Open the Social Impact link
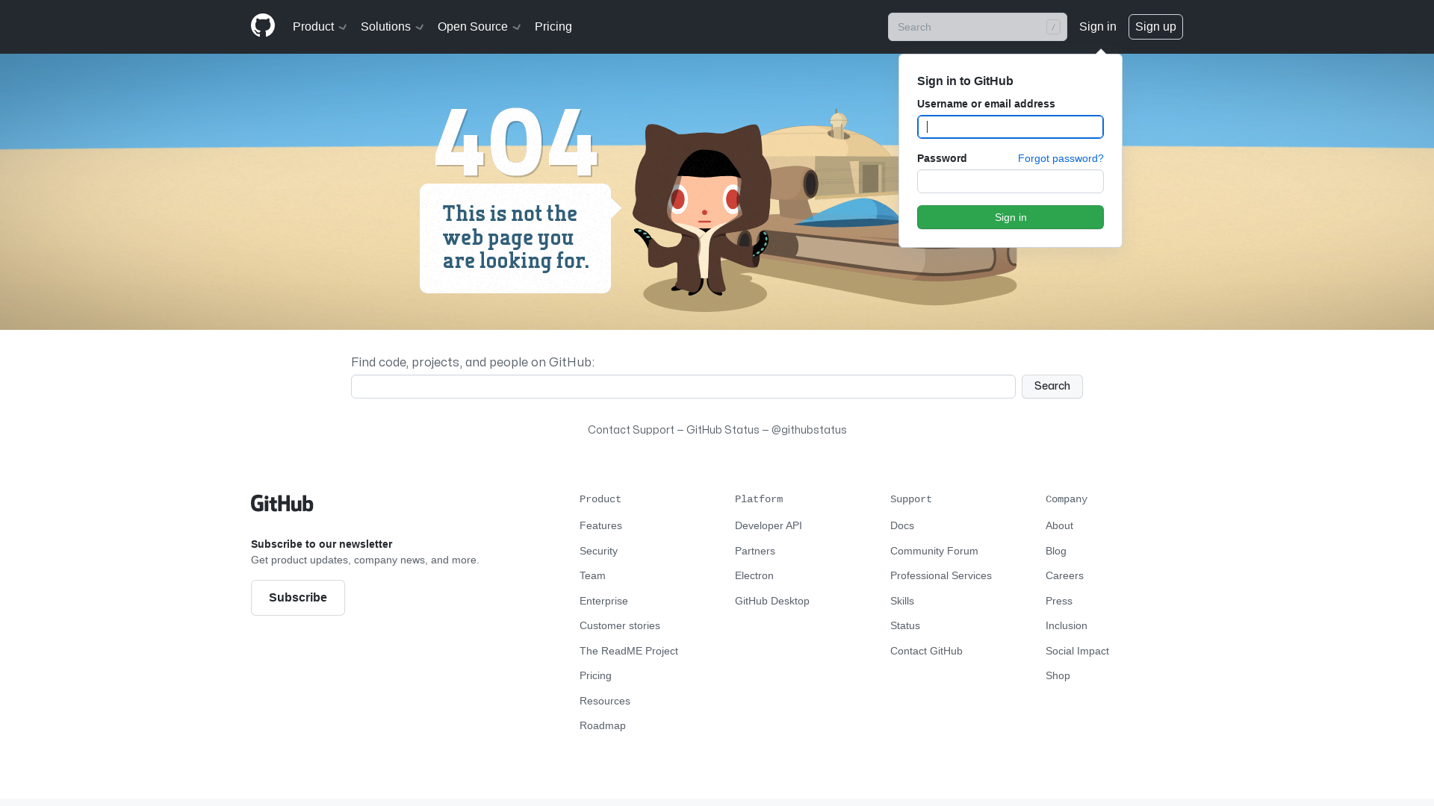 pos(1077,651)
